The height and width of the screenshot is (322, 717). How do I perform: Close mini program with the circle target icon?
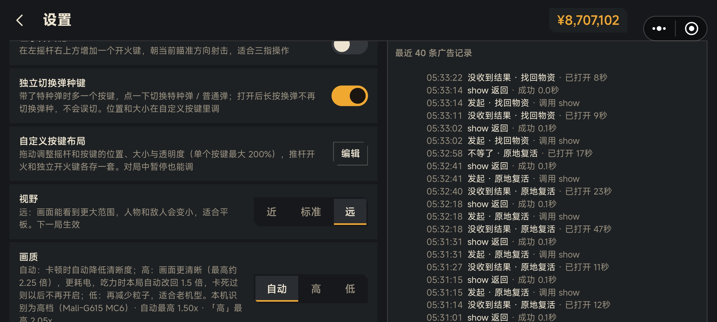pyautogui.click(x=691, y=29)
